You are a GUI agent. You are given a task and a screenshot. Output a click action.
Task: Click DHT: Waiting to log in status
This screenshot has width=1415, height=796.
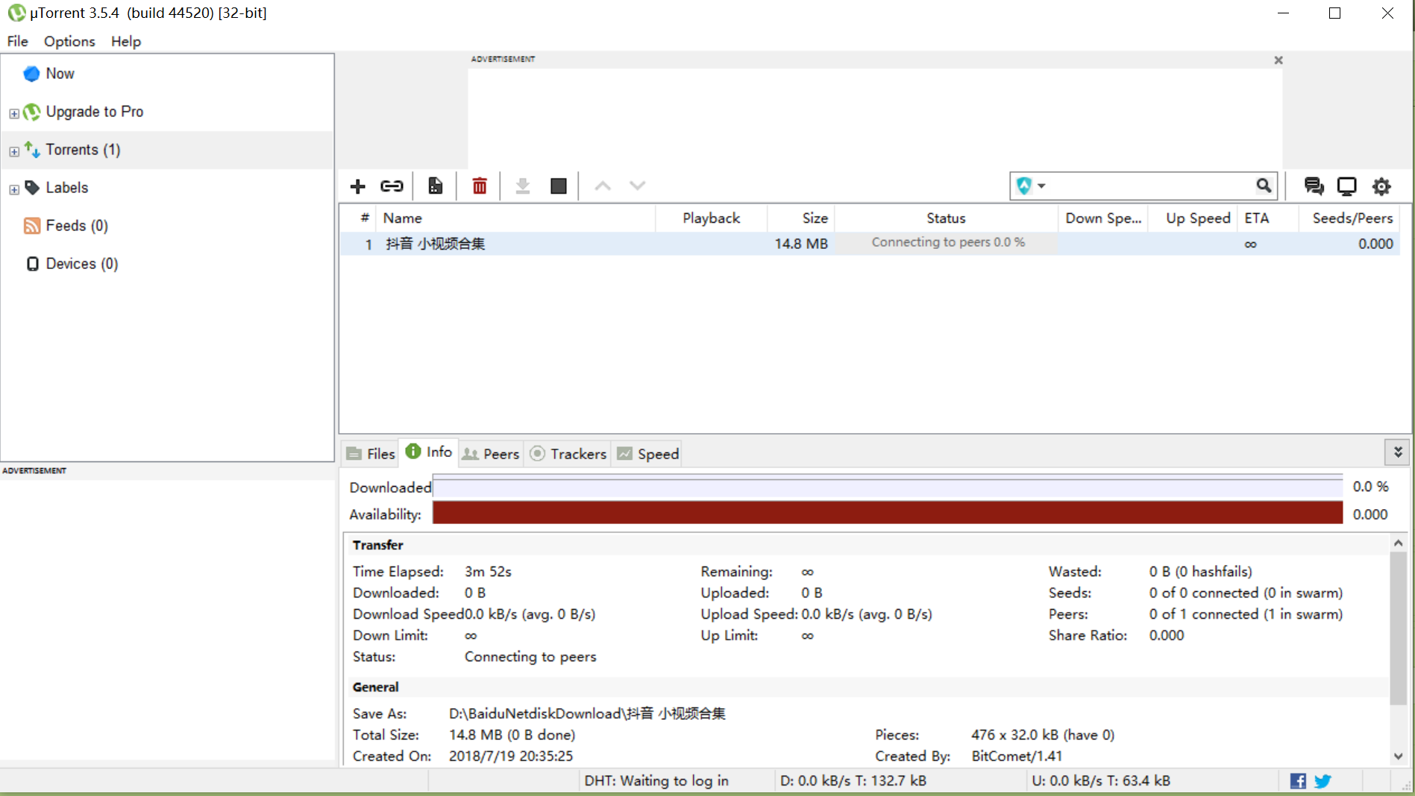pos(656,781)
